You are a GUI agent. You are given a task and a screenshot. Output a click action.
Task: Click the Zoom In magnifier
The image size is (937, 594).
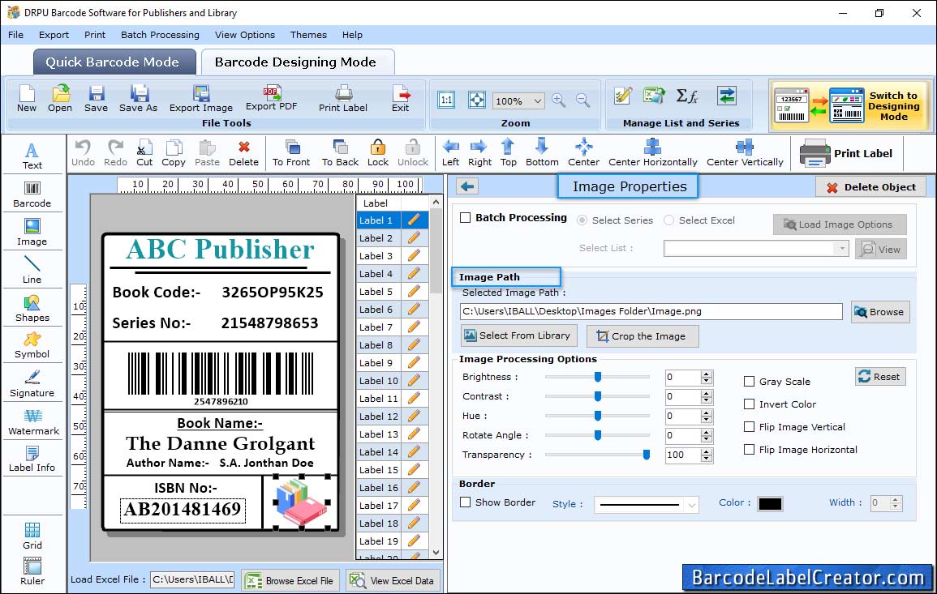coord(559,100)
